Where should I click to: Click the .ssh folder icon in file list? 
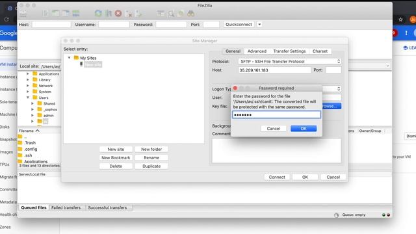pos(20,155)
